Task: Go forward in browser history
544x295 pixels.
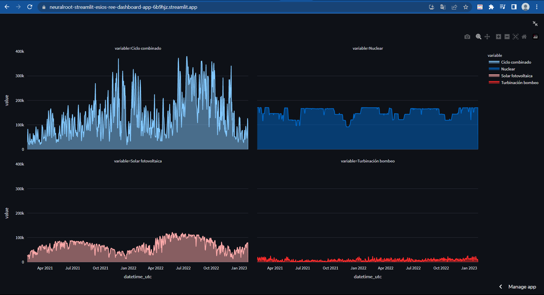Action: [x=18, y=7]
